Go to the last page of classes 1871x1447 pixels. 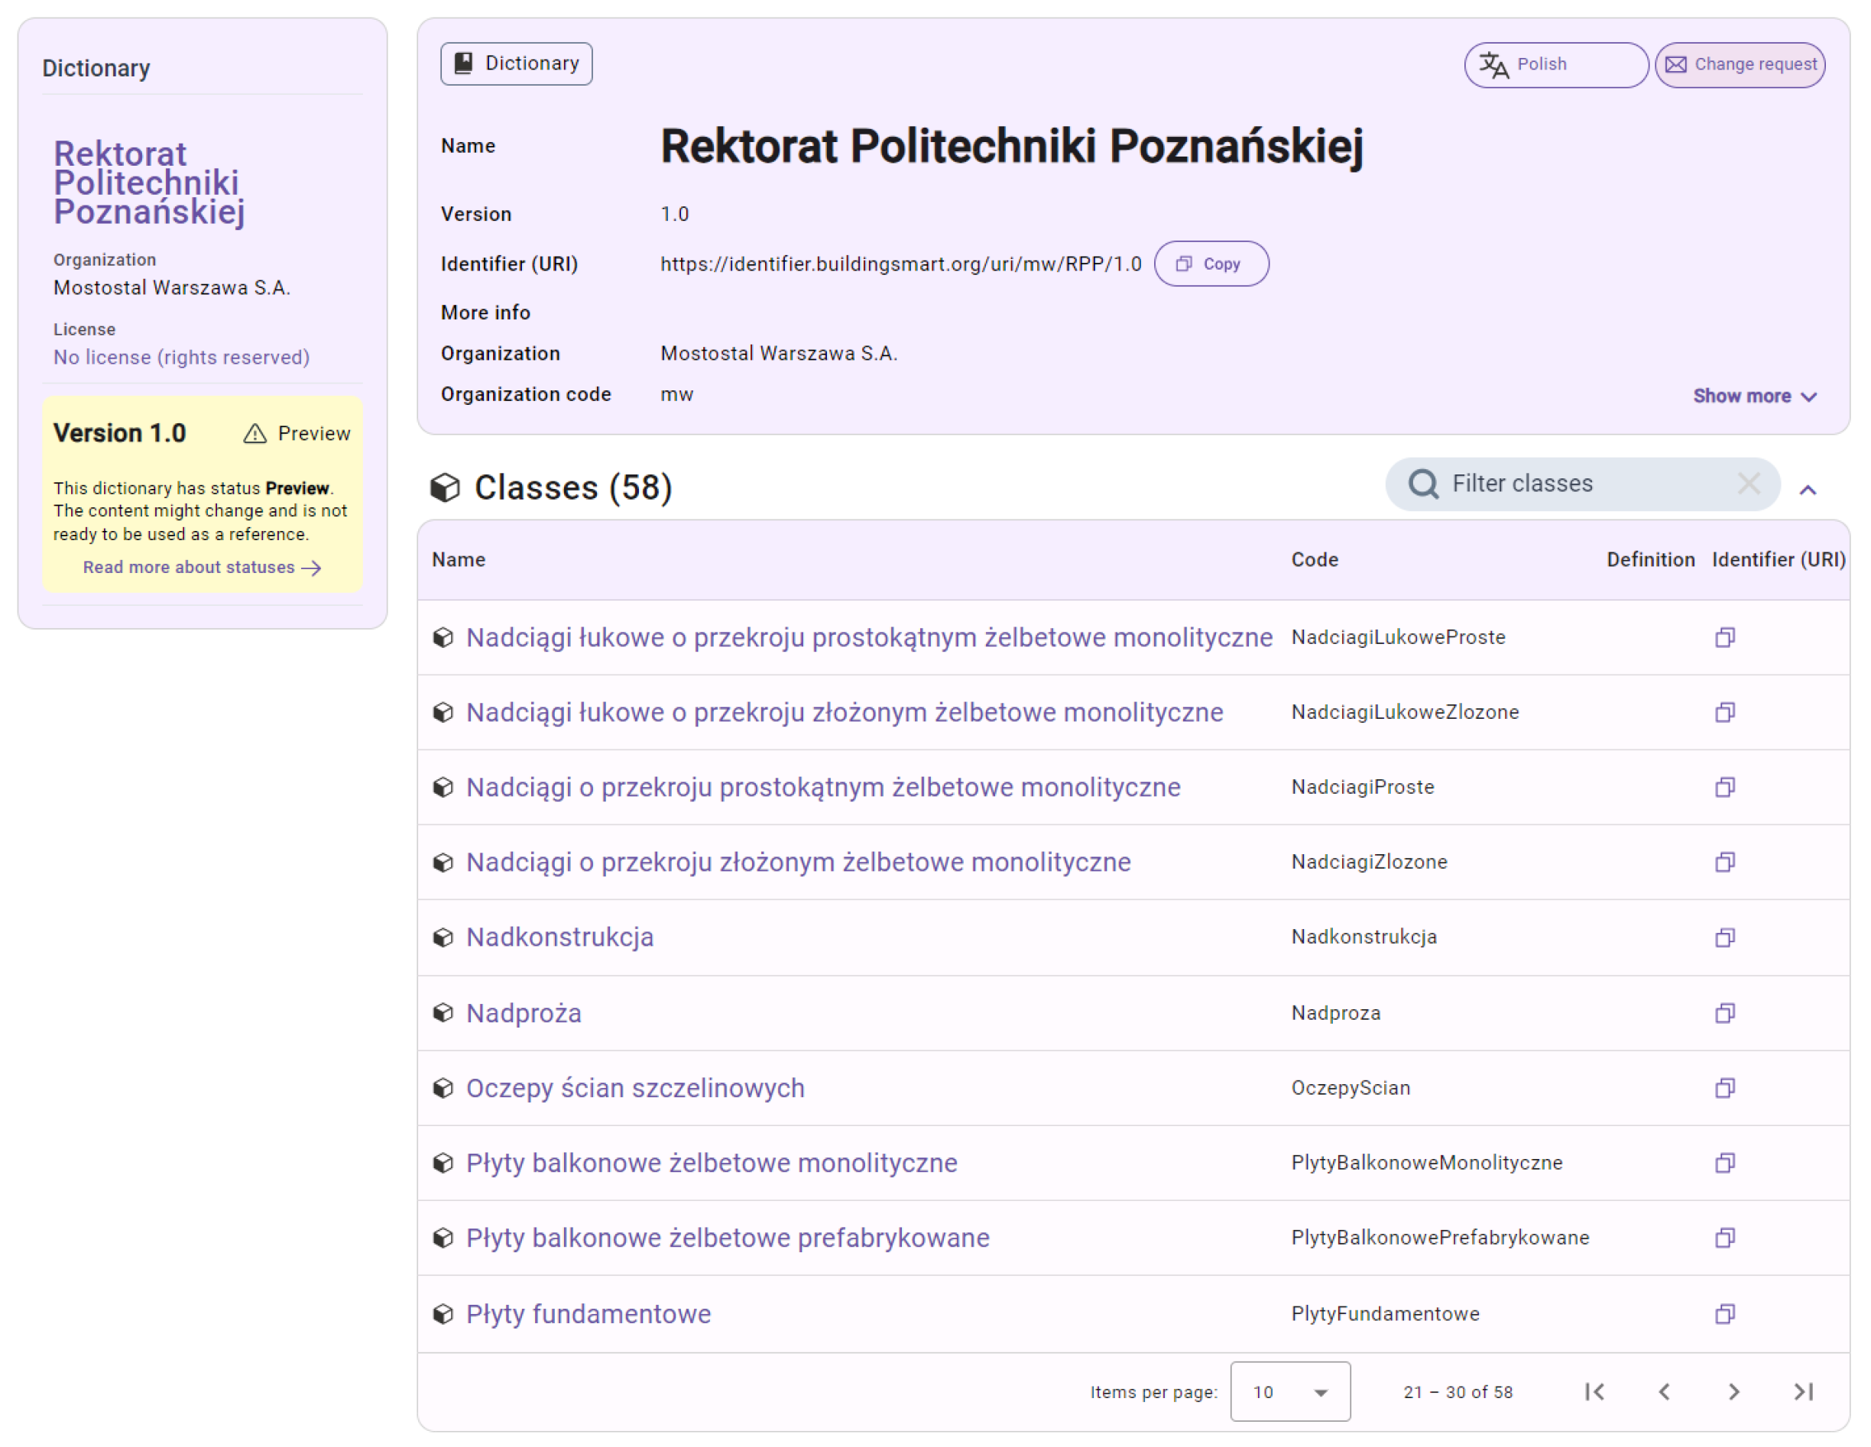coord(1803,1391)
